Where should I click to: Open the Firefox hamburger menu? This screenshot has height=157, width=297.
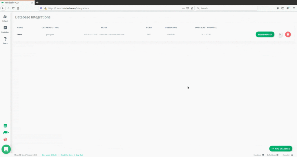(294, 8)
